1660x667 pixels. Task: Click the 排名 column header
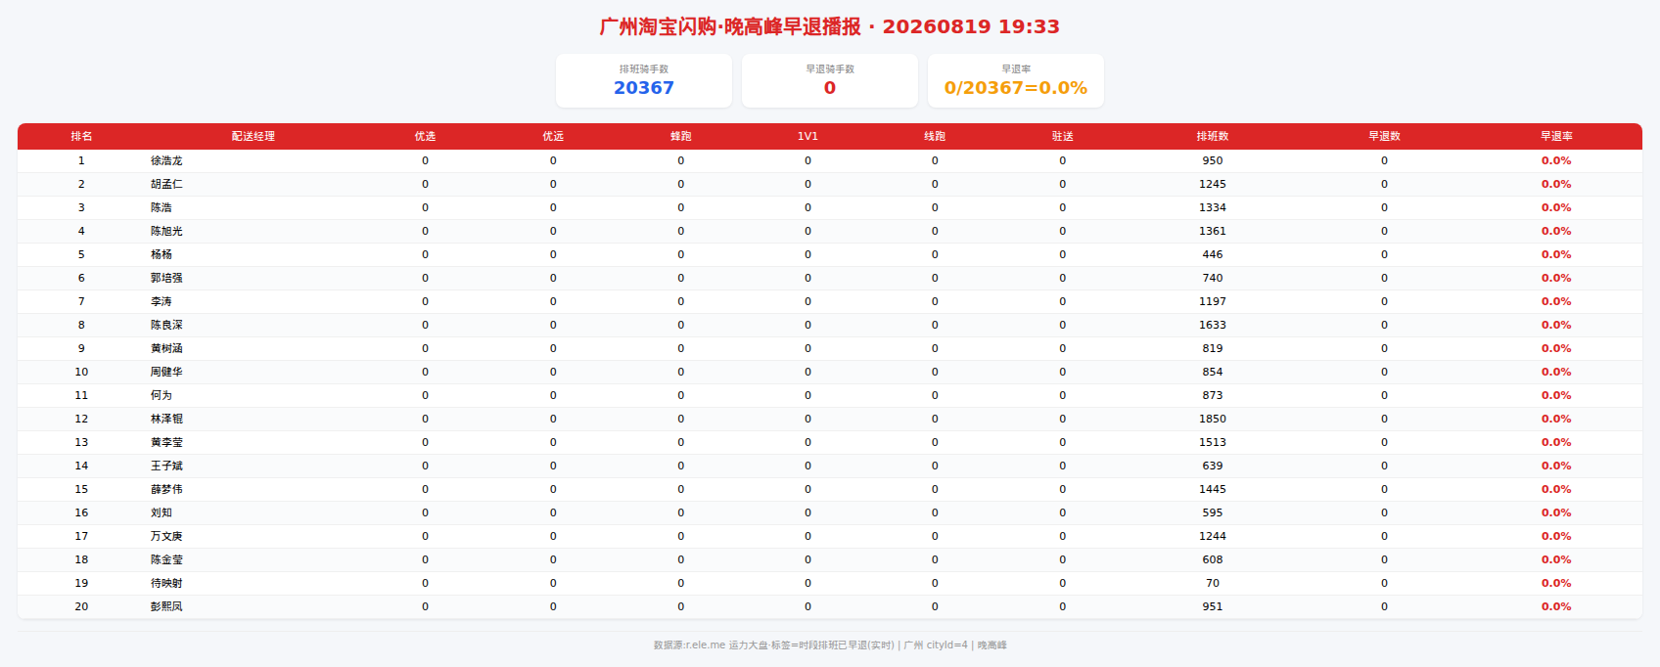click(x=81, y=136)
